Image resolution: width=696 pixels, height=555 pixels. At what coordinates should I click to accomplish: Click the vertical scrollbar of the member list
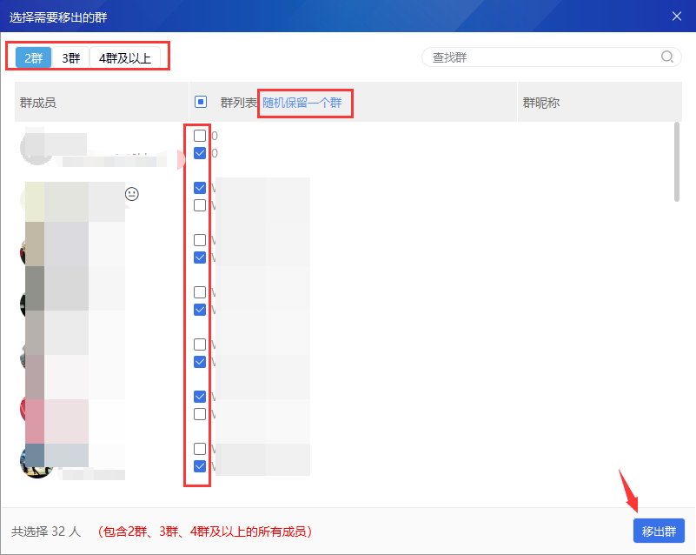pos(677,162)
